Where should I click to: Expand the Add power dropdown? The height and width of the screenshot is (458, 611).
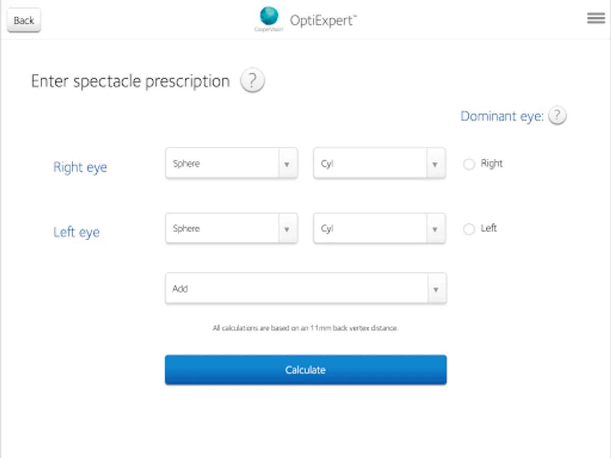point(296,289)
